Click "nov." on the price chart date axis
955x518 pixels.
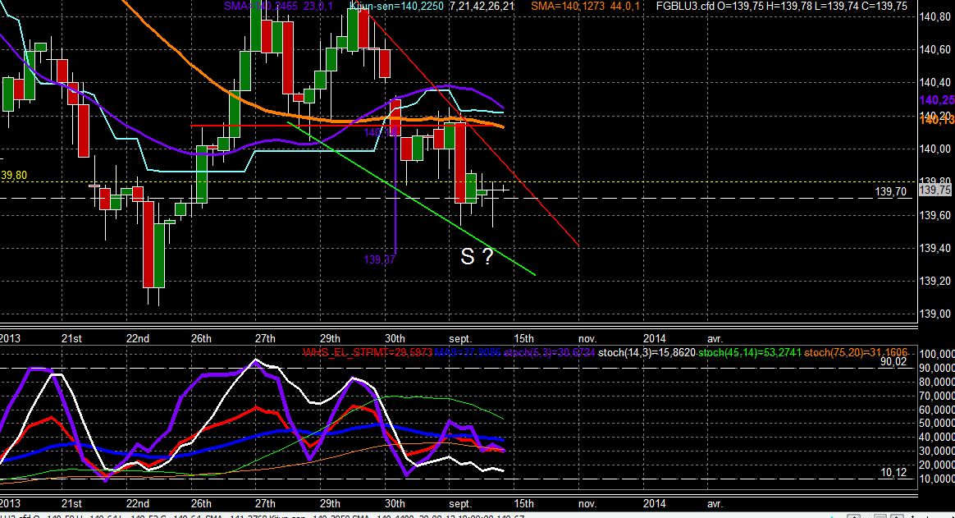(587, 339)
